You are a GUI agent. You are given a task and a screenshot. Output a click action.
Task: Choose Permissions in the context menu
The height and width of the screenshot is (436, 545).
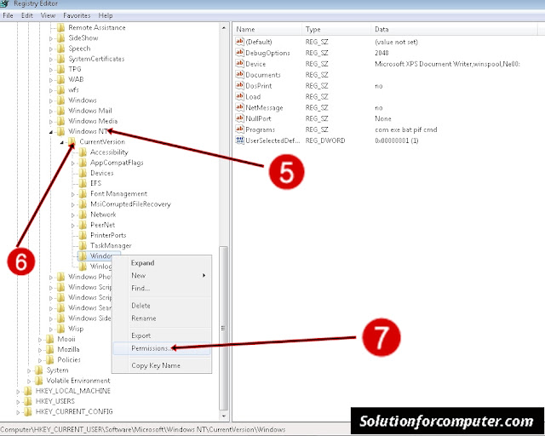pos(162,348)
